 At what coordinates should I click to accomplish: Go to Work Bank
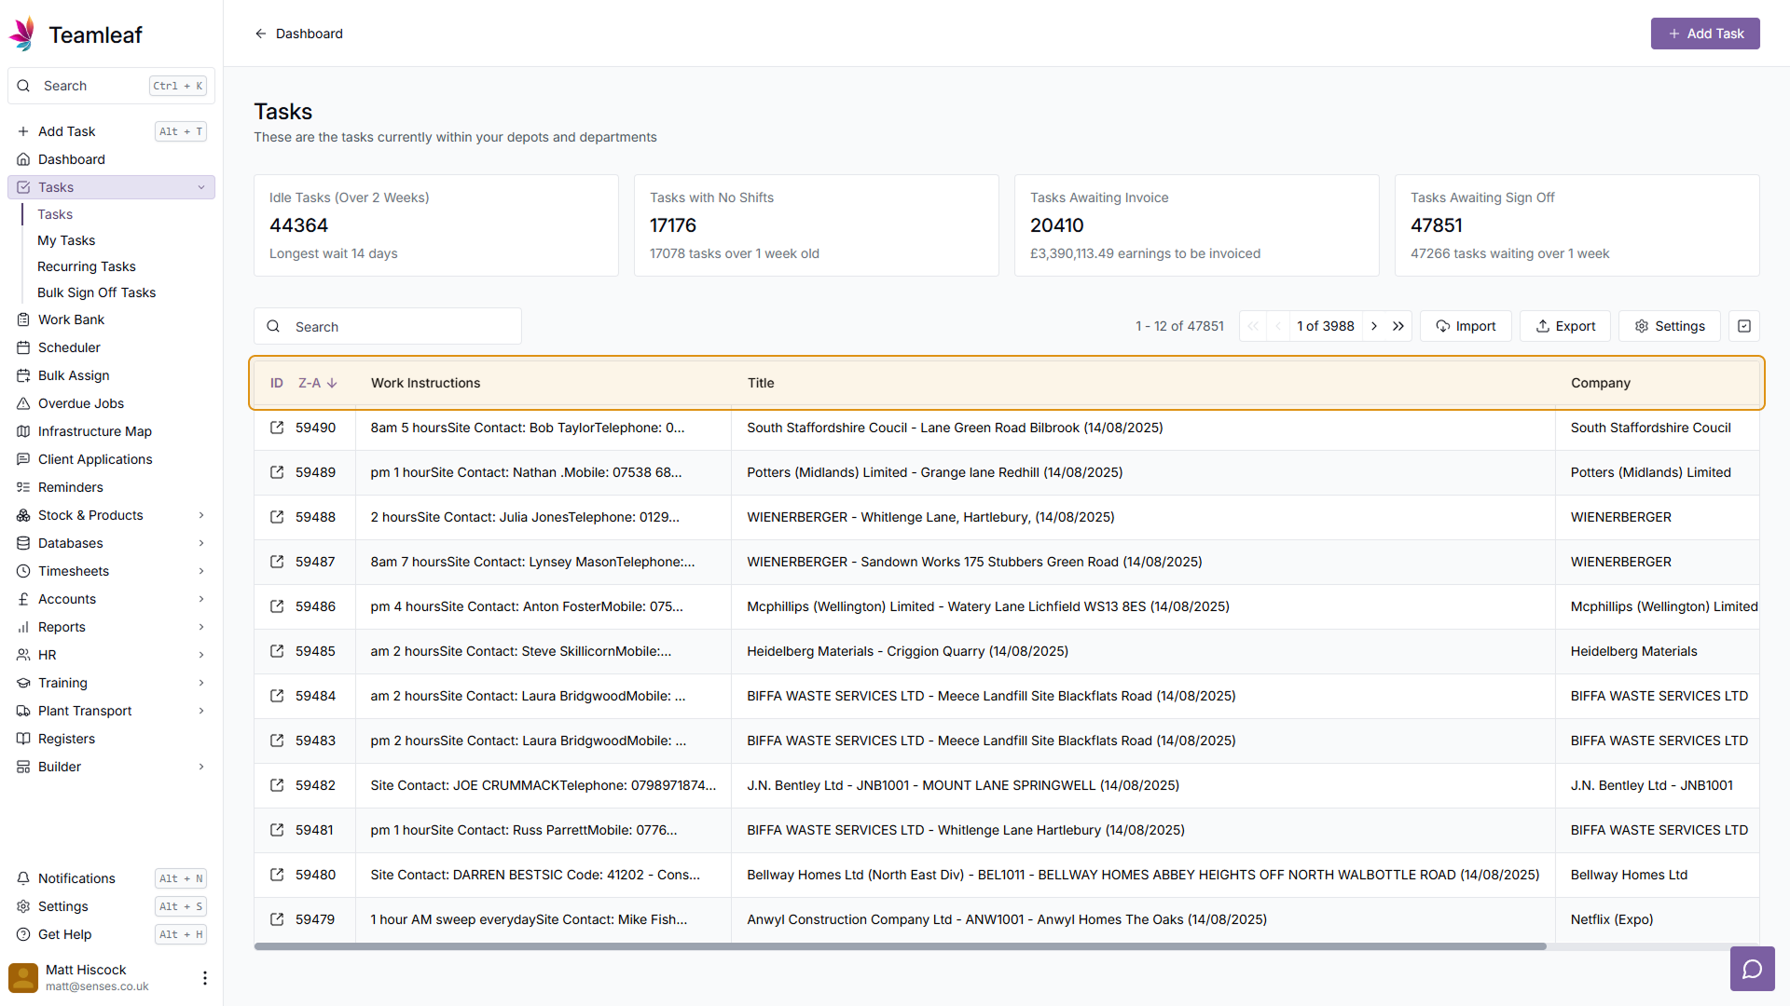(111, 319)
